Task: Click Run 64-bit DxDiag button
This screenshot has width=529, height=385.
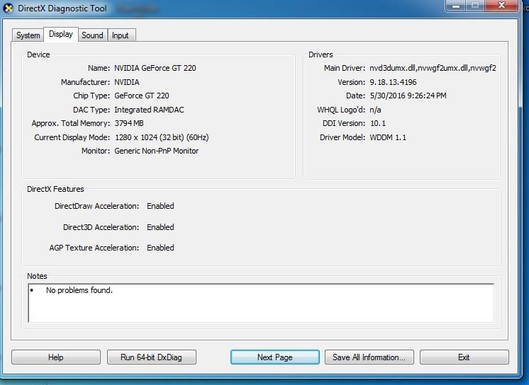Action: pos(152,357)
